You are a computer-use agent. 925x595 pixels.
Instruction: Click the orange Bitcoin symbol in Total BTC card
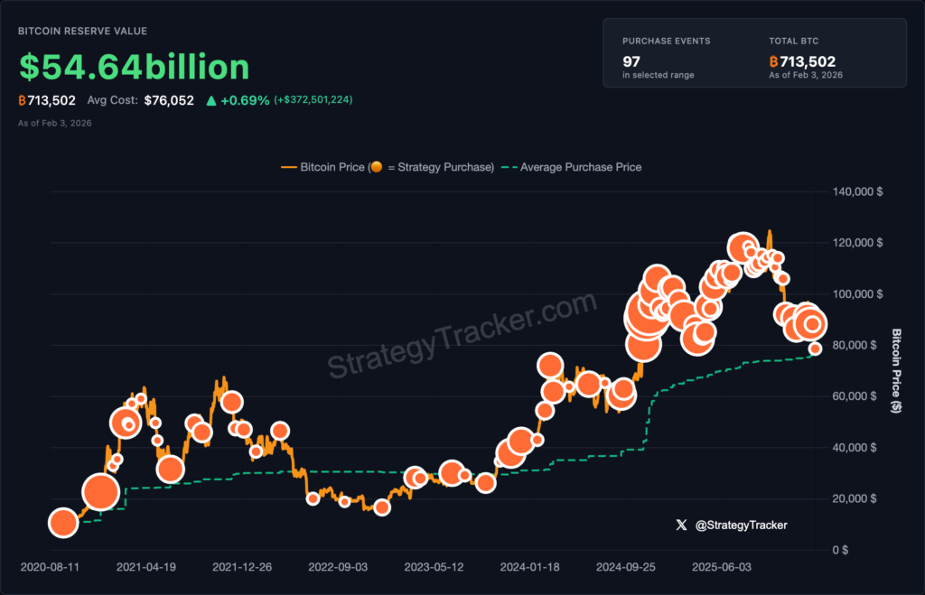773,62
